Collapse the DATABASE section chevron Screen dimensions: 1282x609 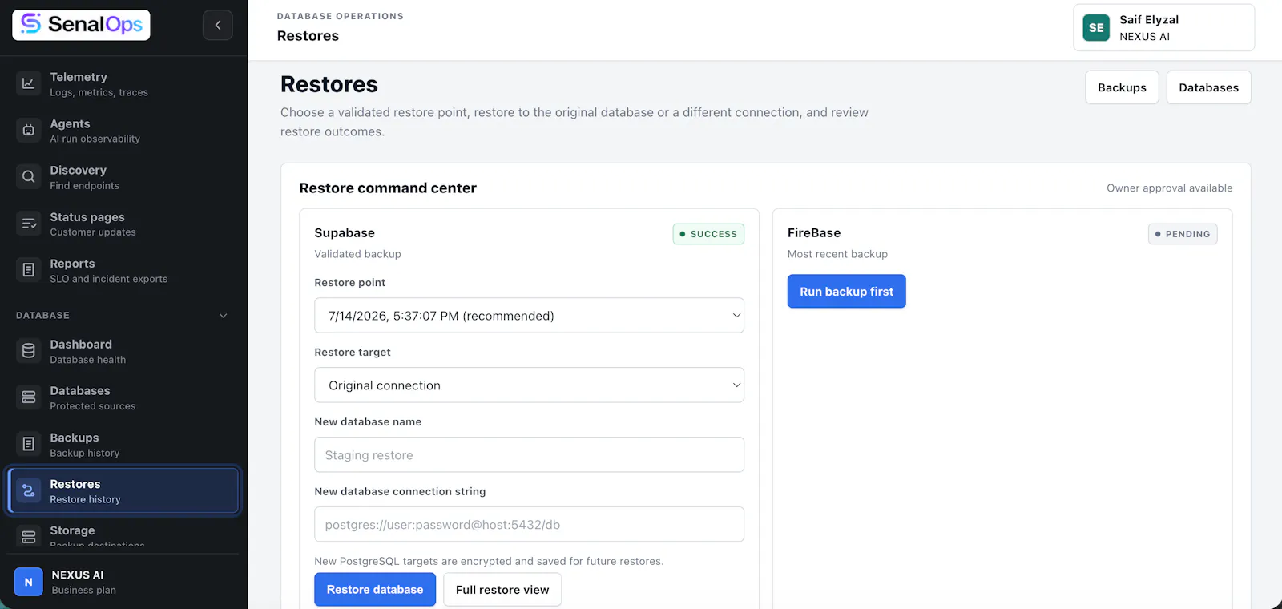click(x=224, y=316)
